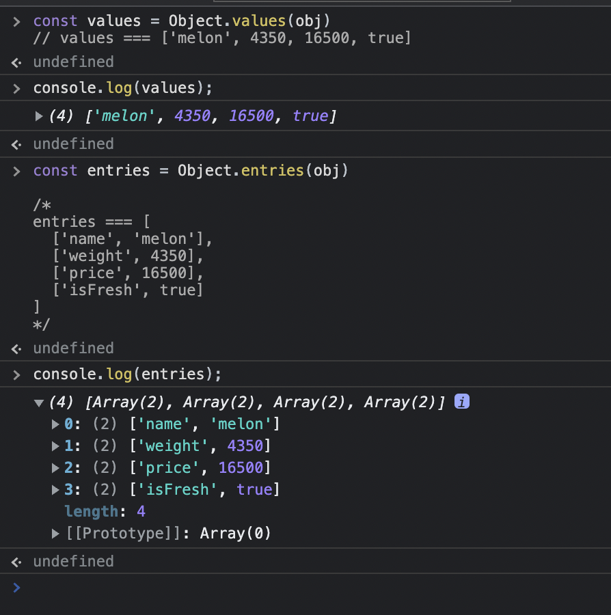The width and height of the screenshot is (611, 615).
Task: Click the 'const entries = Object.entries(obj)' line
Action: [191, 171]
